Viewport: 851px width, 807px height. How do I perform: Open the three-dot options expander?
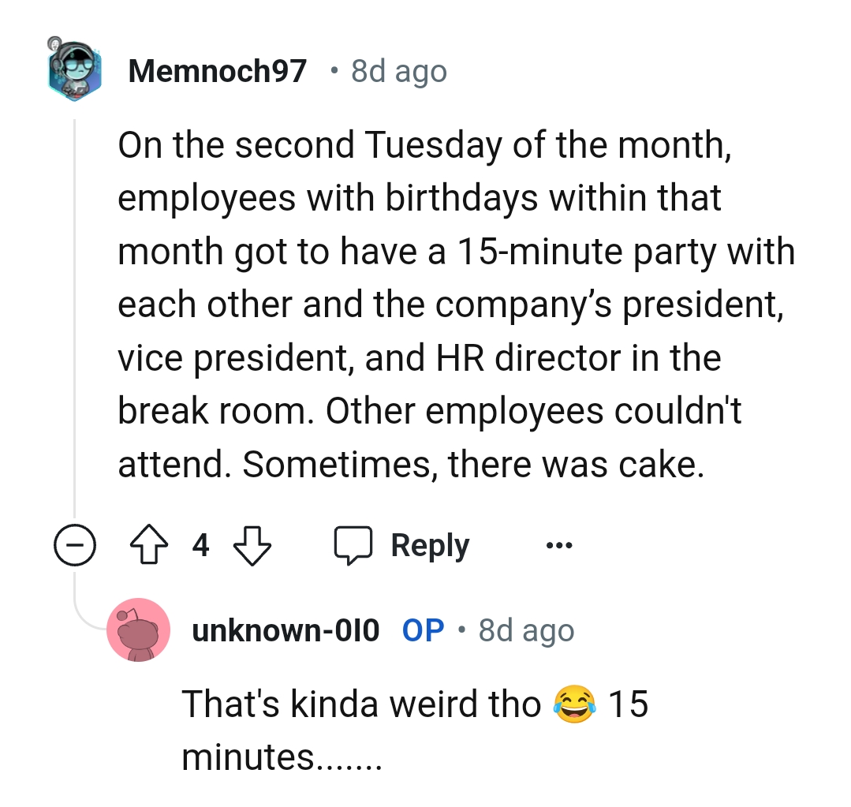click(558, 544)
